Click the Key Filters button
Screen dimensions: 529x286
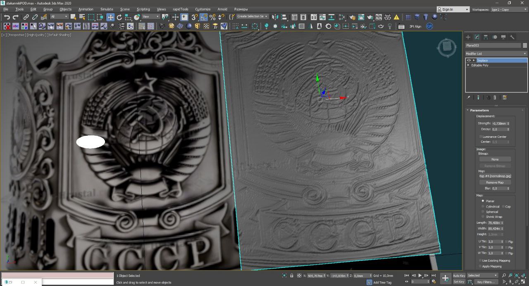(486, 282)
